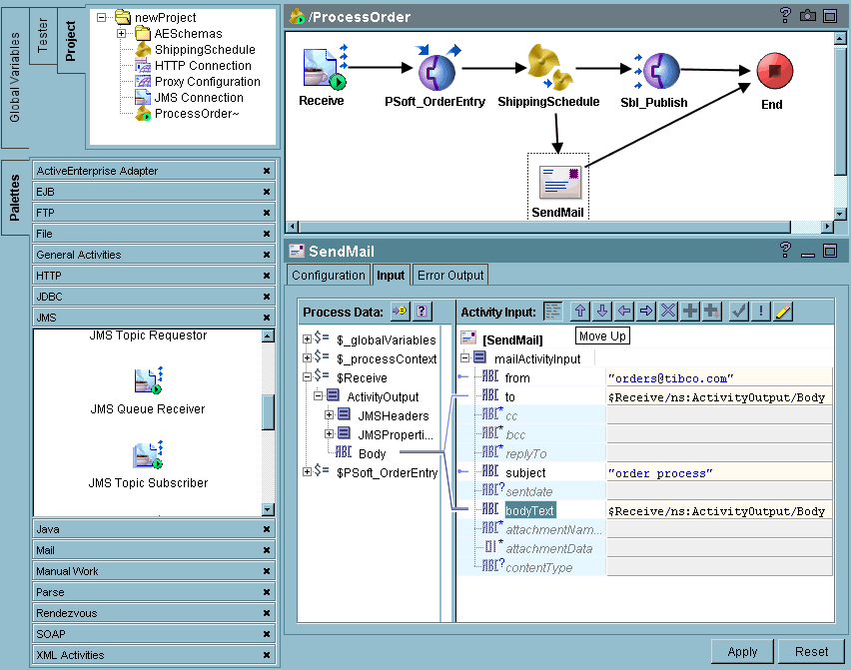Screen dimensions: 851x670
Task: Switch to the Input tab
Action: pos(391,275)
